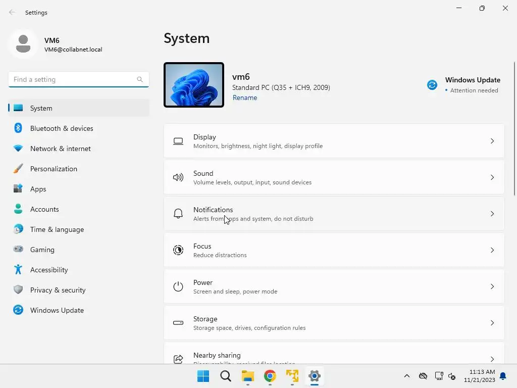Expand Nearby sharing chevron
This screenshot has width=517, height=388.
492,359
